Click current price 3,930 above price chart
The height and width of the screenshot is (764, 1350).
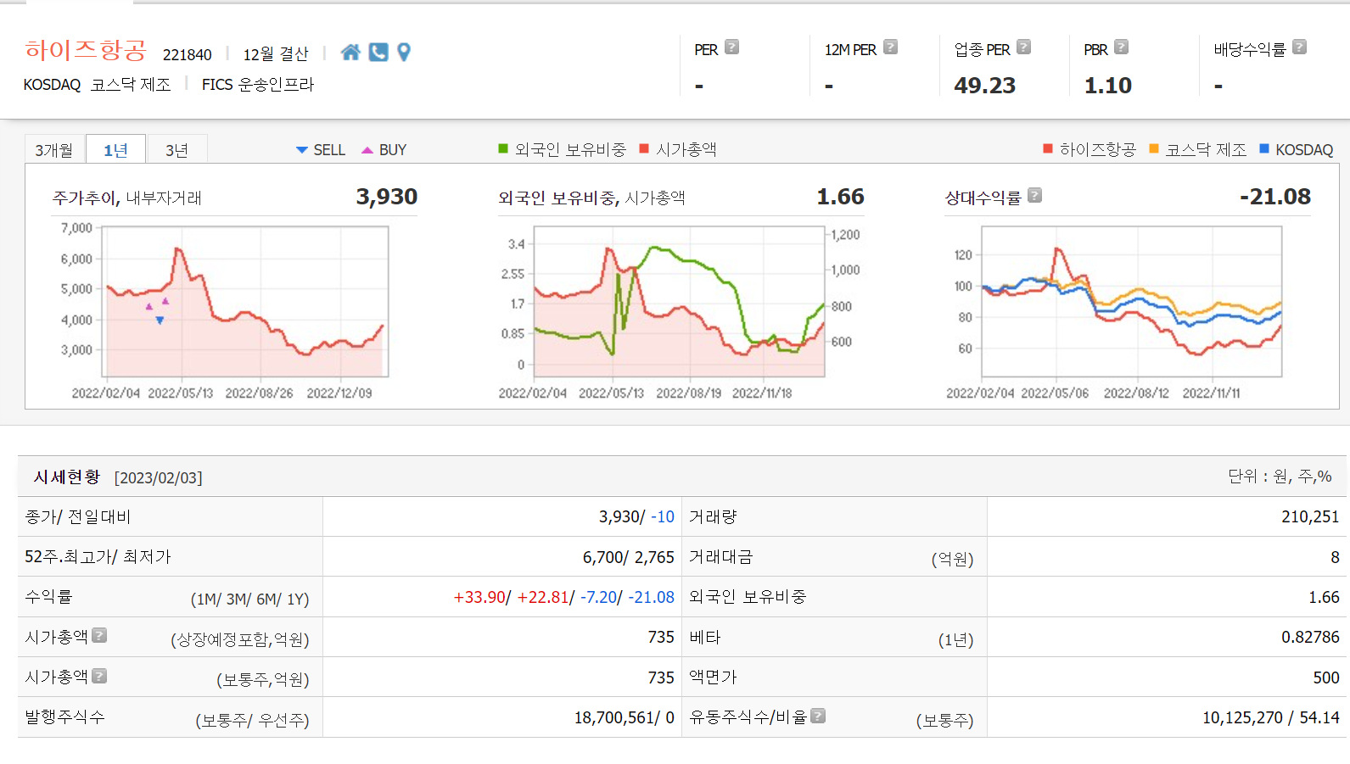point(387,197)
